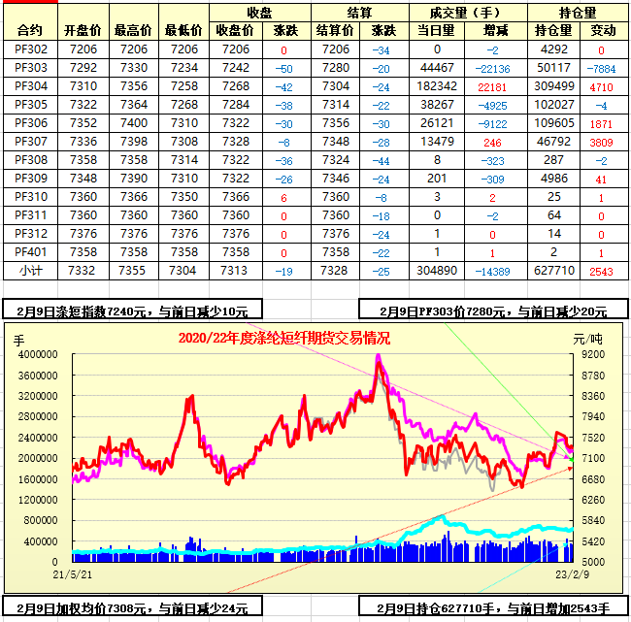Select the total open interest cell 627710
Viewport: 631px width, 622px height.
(554, 270)
